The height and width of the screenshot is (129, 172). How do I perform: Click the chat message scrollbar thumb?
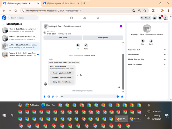point(123,72)
